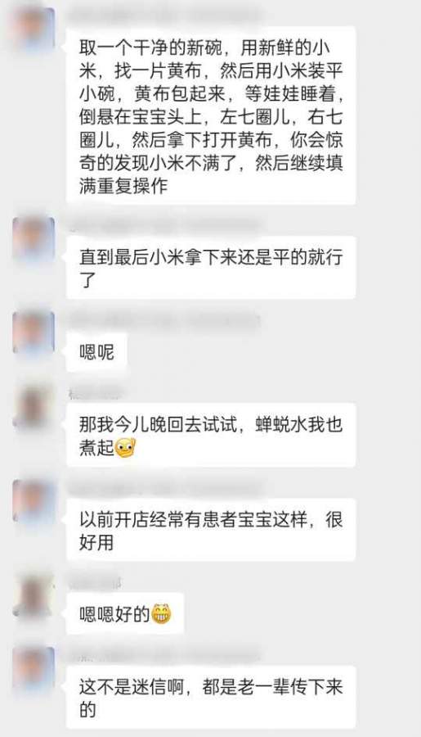Tap avatar beside the 取一个干净的新碗 message
Screen dimensions: 421x737
(x=34, y=29)
